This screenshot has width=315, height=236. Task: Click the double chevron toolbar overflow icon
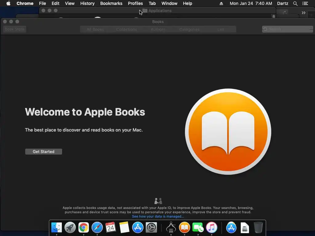click(304, 13)
